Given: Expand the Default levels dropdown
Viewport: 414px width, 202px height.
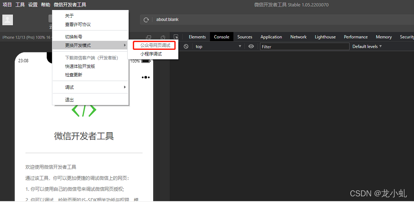Looking at the screenshot, I should [367, 46].
